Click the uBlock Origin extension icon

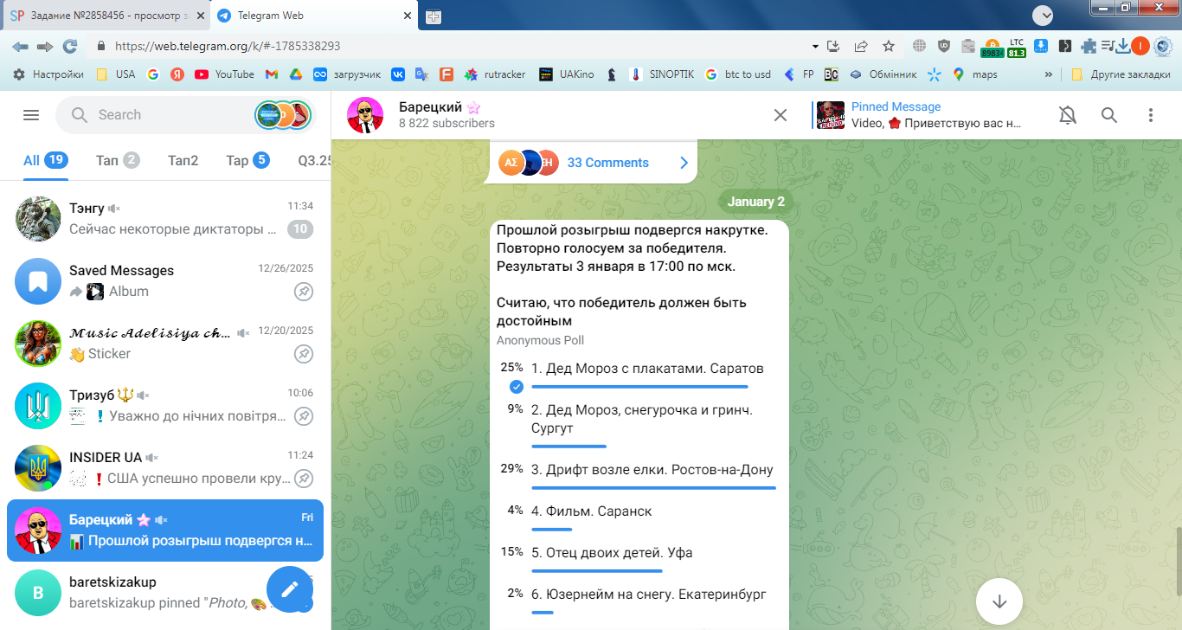pyautogui.click(x=943, y=47)
